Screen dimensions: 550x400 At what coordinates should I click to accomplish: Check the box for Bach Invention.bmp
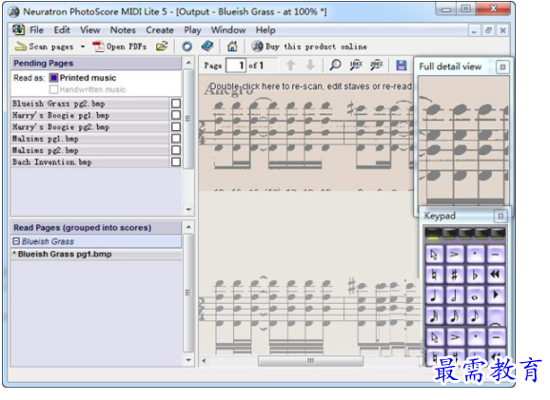pyautogui.click(x=176, y=162)
